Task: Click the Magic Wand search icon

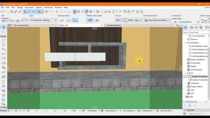Action: pos(109,12)
